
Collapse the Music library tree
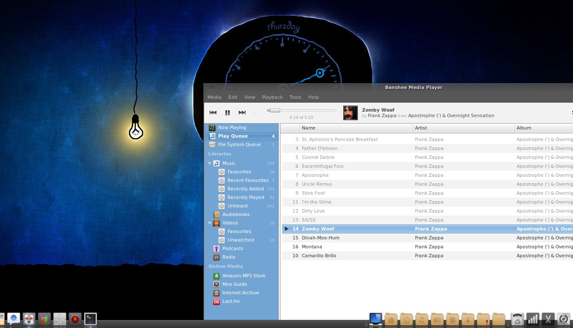tap(210, 163)
